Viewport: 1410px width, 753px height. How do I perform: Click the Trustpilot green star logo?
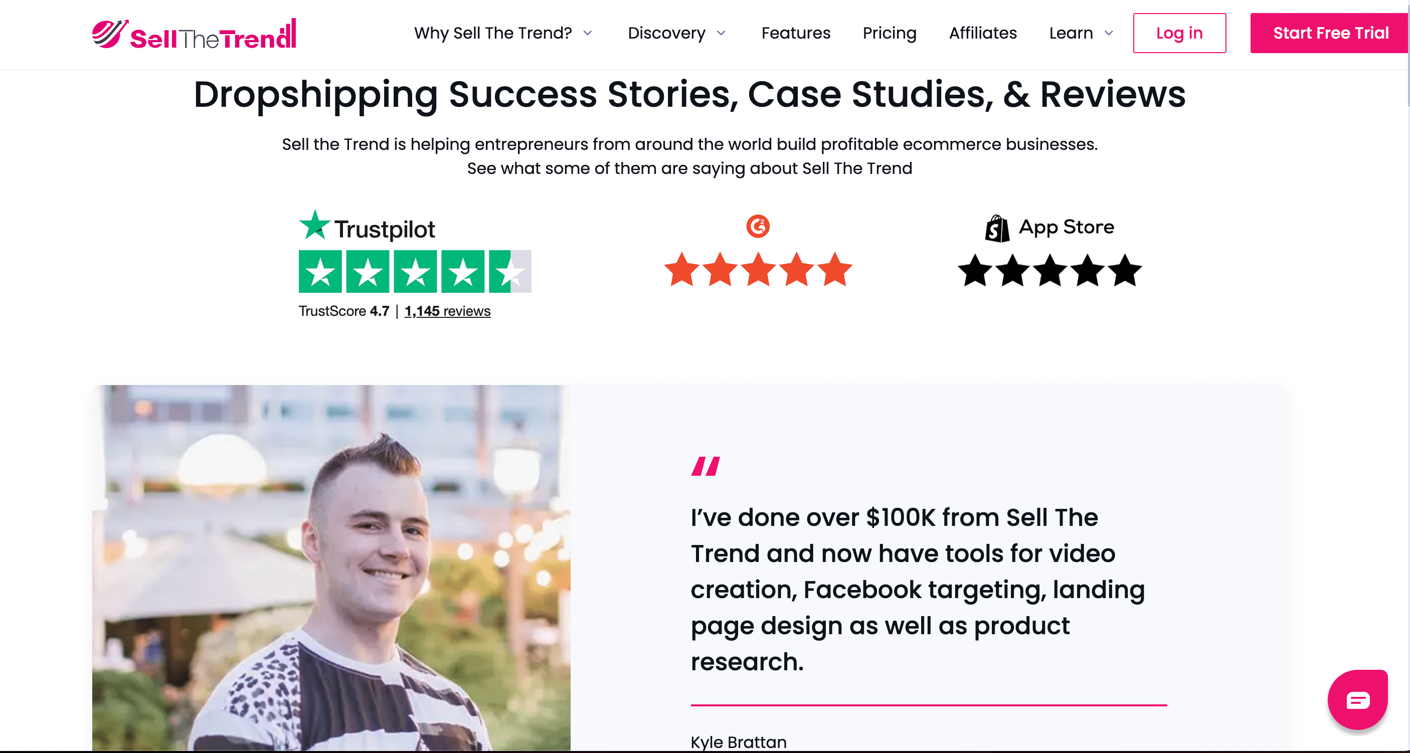pos(315,226)
